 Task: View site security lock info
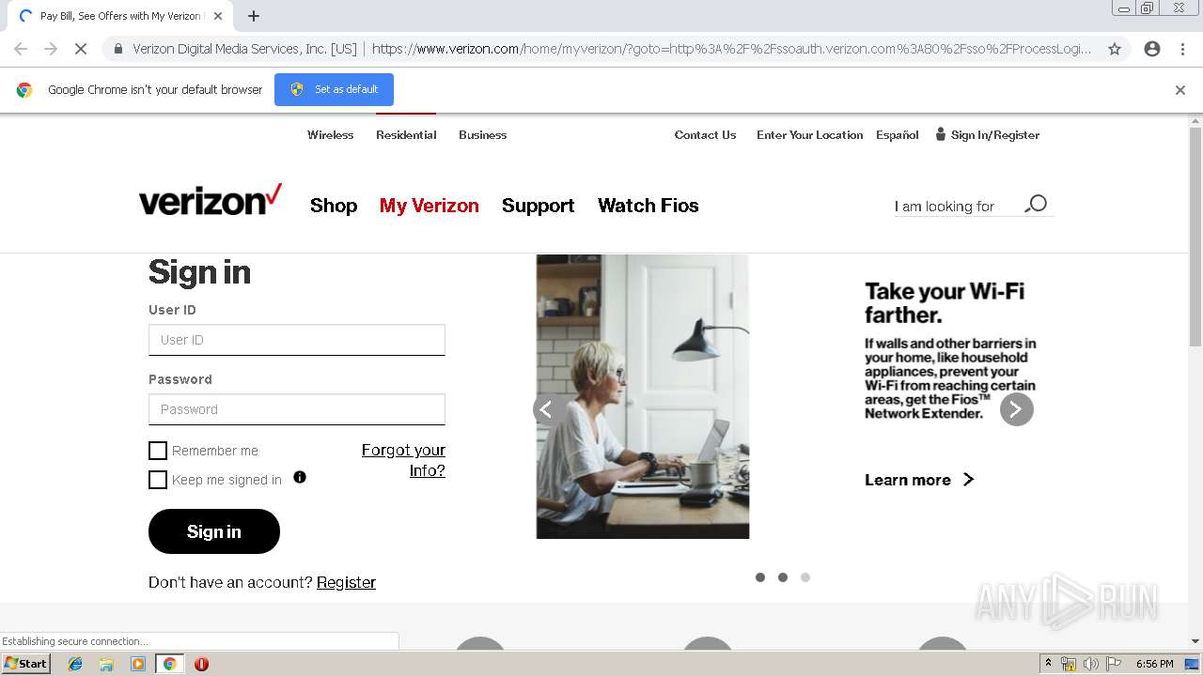point(118,49)
